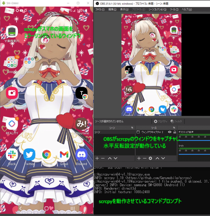The height and width of the screenshot is (216, 210).
Task: Toggle visibility of ウィンドウキャプチャ 2 source
Action: [170, 132]
